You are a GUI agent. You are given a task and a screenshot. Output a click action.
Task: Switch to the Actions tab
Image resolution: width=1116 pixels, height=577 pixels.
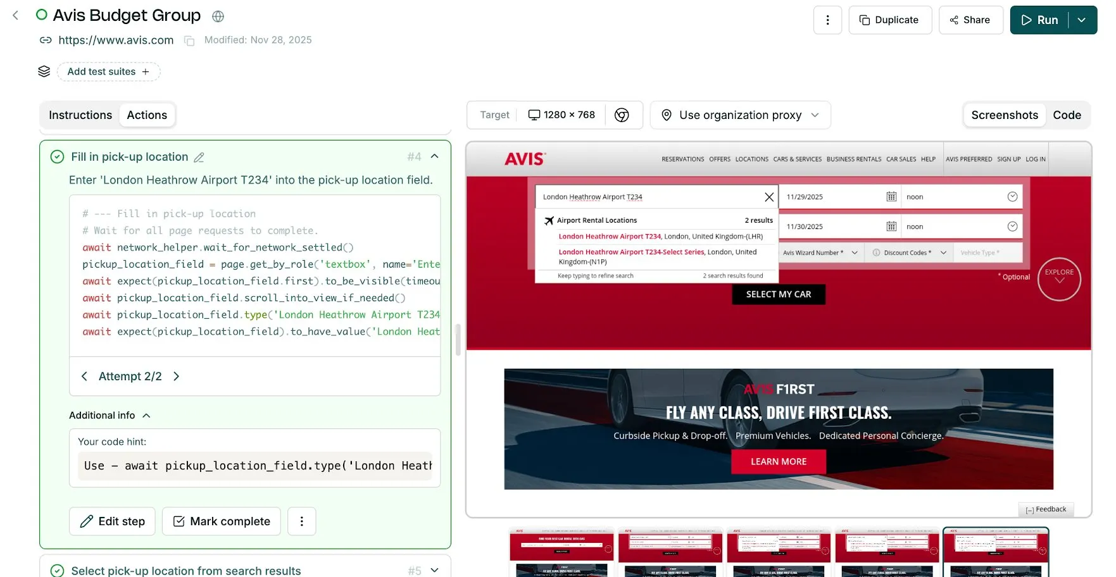click(147, 115)
